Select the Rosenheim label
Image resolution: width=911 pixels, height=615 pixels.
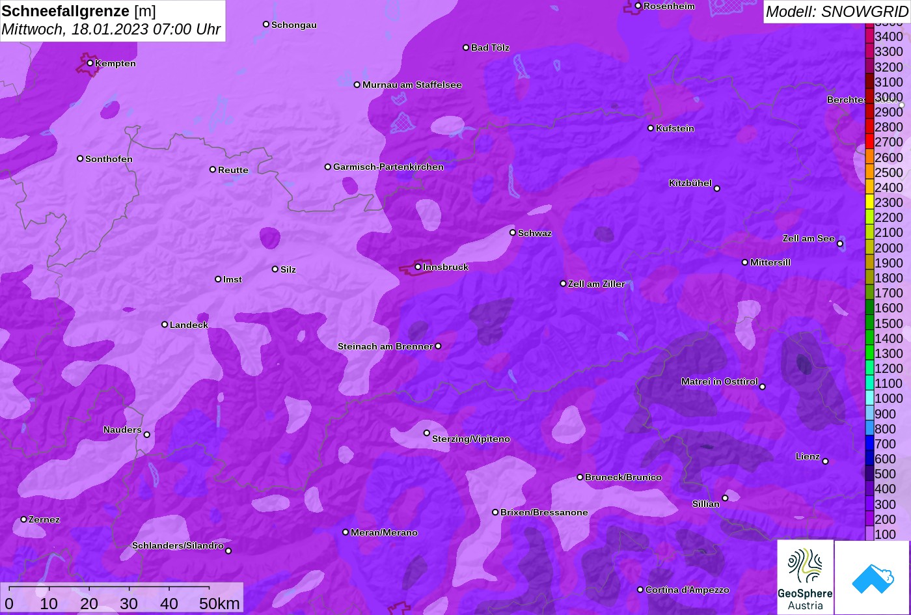[669, 6]
